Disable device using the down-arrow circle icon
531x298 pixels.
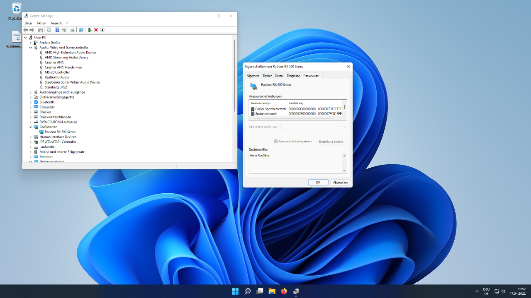tap(102, 30)
